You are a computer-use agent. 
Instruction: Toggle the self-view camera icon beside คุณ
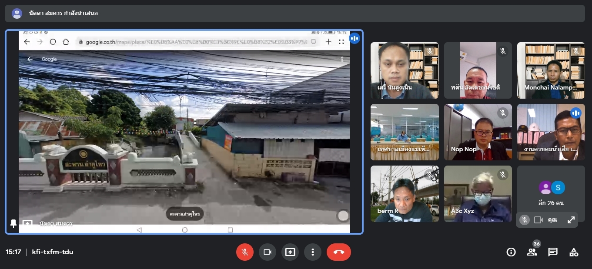click(538, 220)
